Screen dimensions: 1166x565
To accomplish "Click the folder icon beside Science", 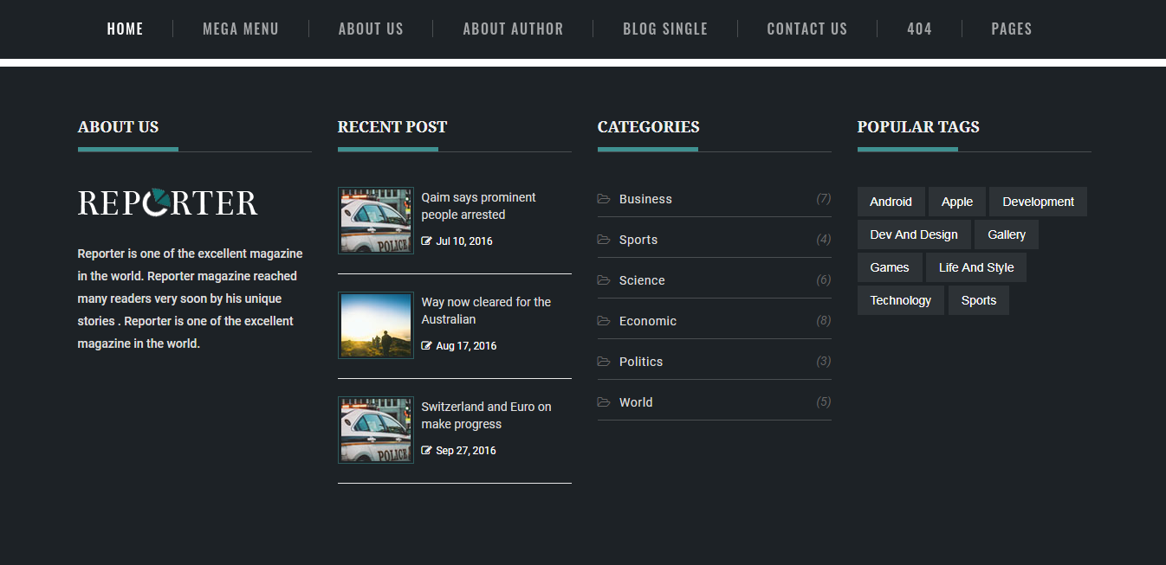I will (x=604, y=280).
